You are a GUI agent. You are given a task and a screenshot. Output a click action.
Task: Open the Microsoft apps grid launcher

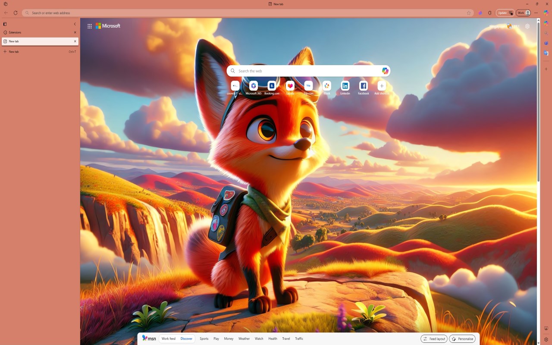point(90,26)
